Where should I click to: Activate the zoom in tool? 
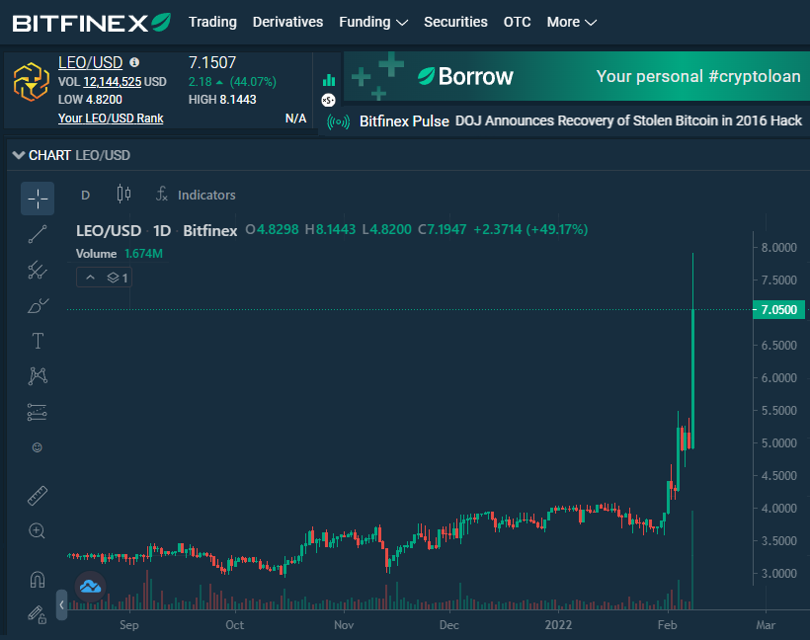(38, 530)
